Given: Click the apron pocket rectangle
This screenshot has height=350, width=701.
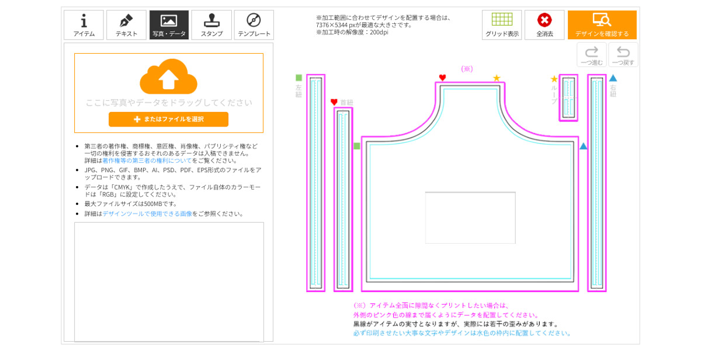Looking at the screenshot, I should pos(470,218).
